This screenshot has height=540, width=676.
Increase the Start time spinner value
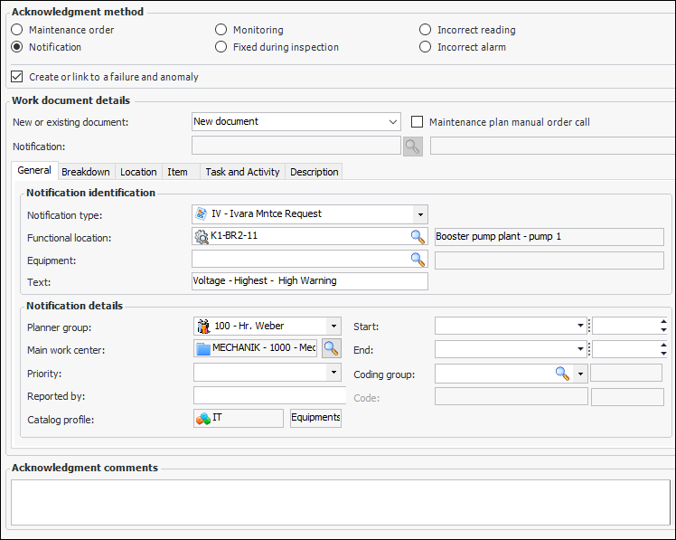coord(664,321)
